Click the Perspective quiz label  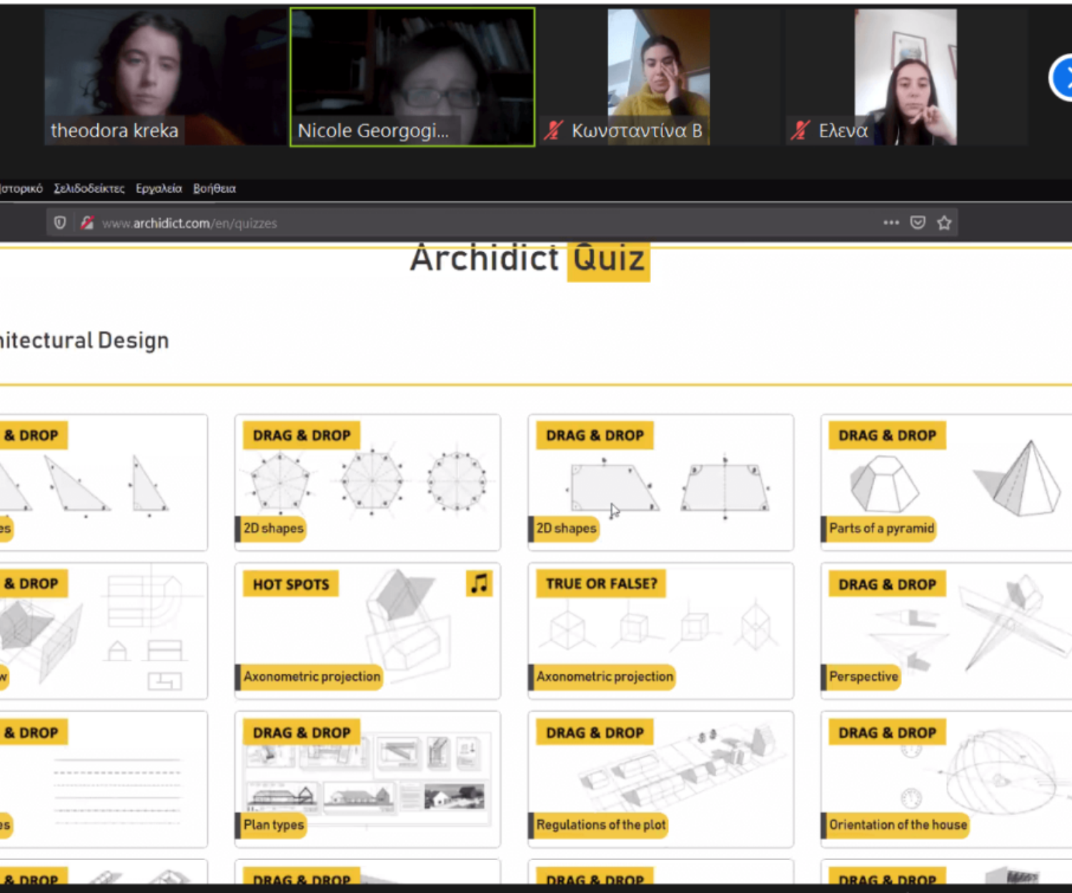pyautogui.click(x=863, y=677)
